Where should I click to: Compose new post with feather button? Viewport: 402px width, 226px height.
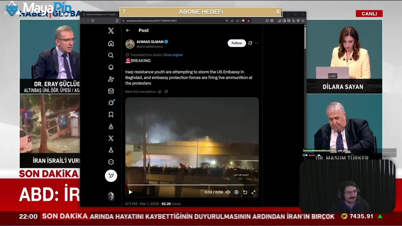tap(111, 176)
